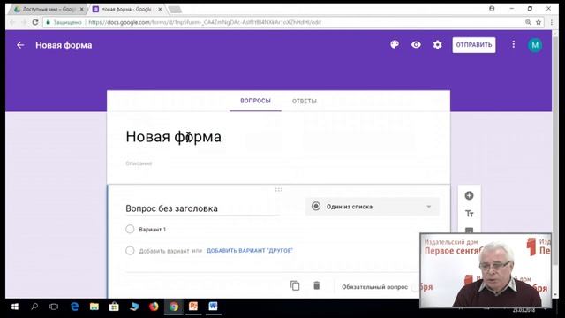Viewport: 565px width, 318px height.
Task: Open the Windows Start menu
Action: 15,307
